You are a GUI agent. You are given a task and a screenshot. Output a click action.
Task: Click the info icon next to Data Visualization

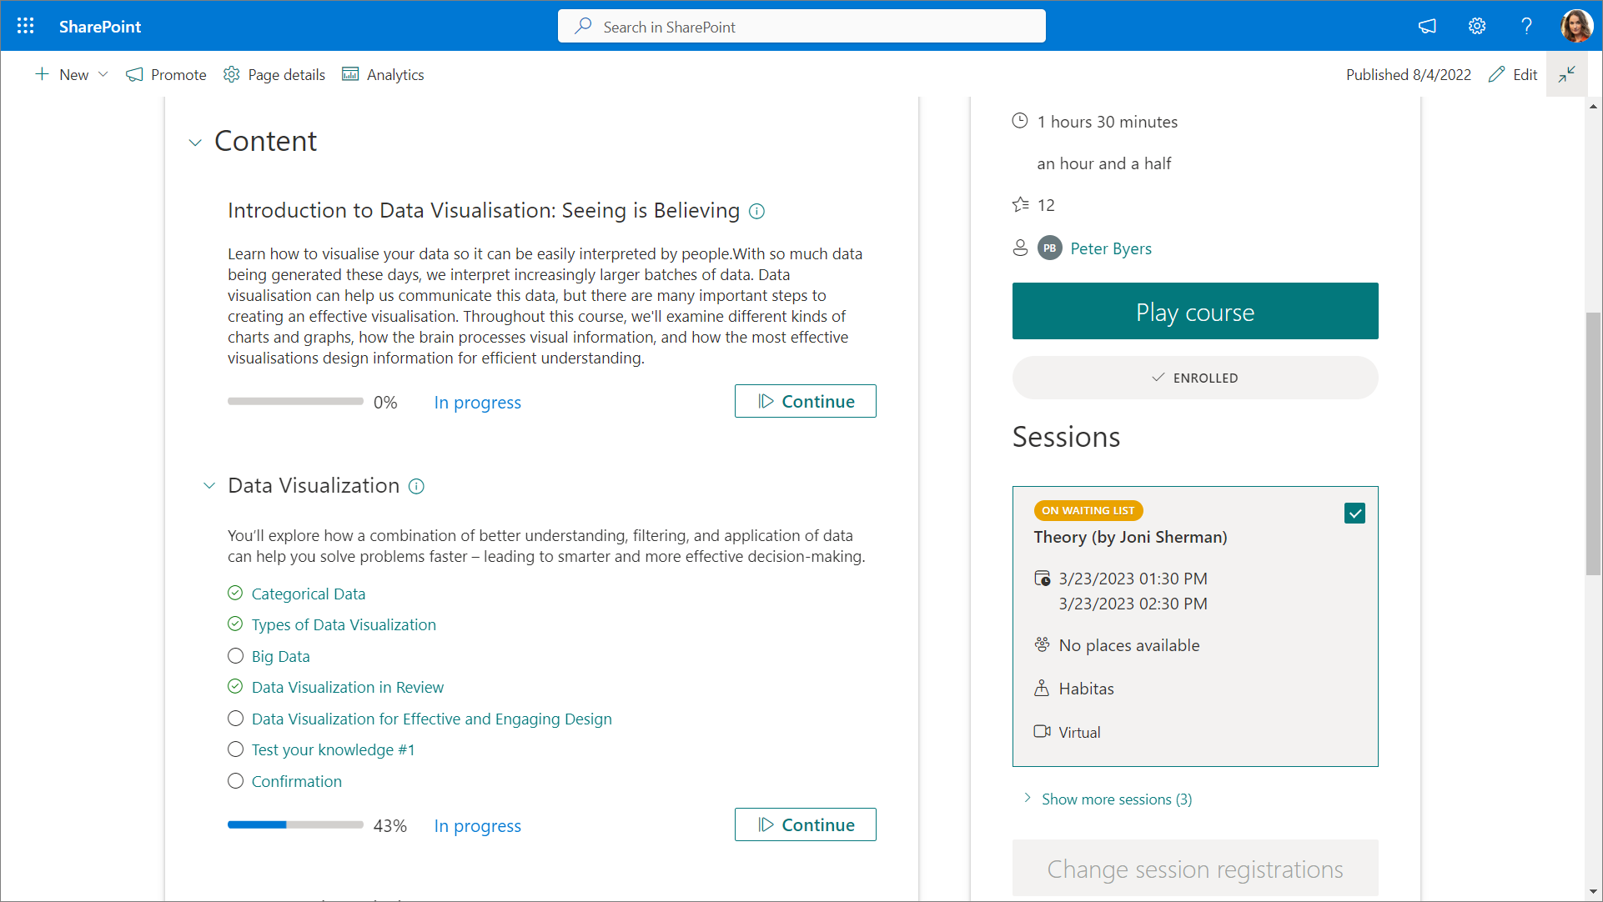(416, 487)
